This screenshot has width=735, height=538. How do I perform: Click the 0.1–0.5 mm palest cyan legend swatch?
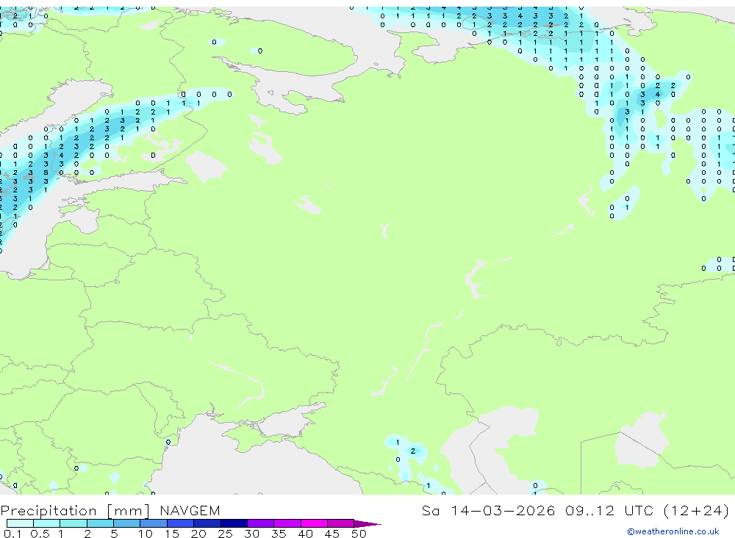20,523
